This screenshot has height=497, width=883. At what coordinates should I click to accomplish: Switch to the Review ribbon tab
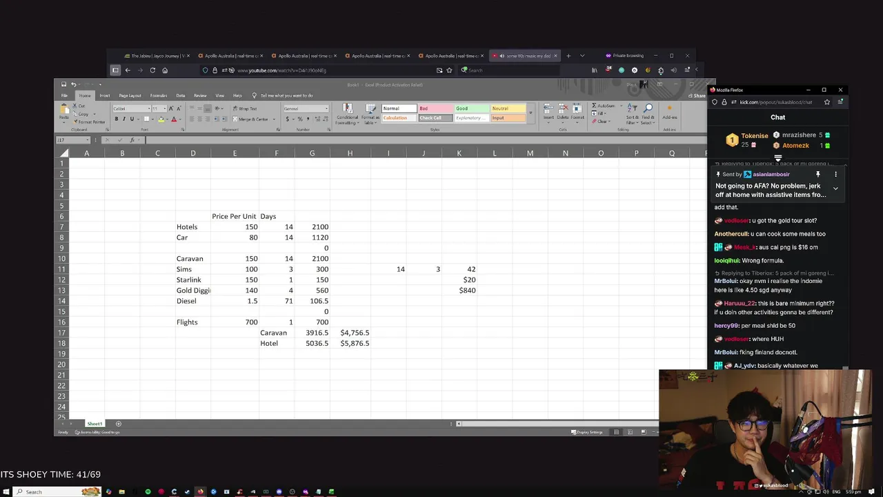pyautogui.click(x=200, y=95)
